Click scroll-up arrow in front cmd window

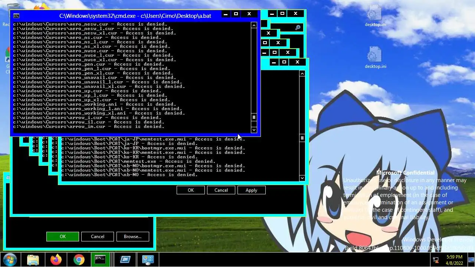pos(254,25)
